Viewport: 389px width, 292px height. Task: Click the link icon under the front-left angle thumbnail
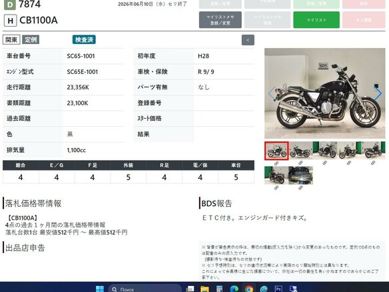349,163
